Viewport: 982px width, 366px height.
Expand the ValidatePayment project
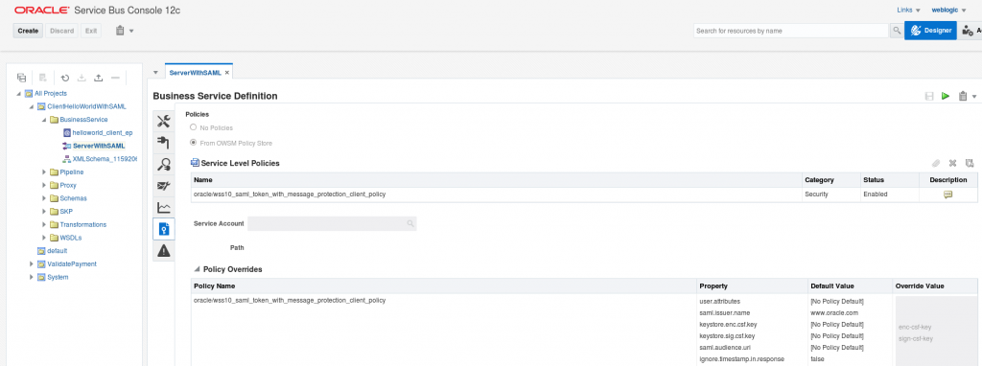pos(32,264)
